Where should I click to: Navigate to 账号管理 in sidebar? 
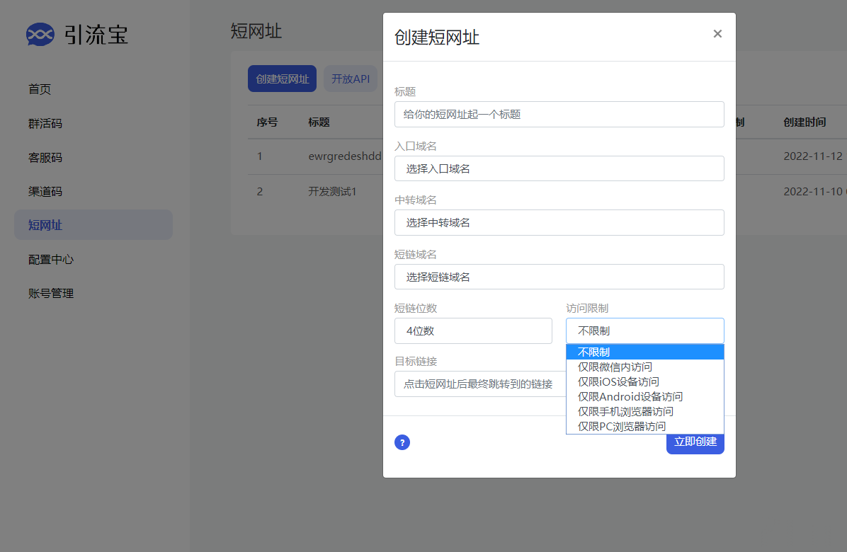pyautogui.click(x=51, y=293)
